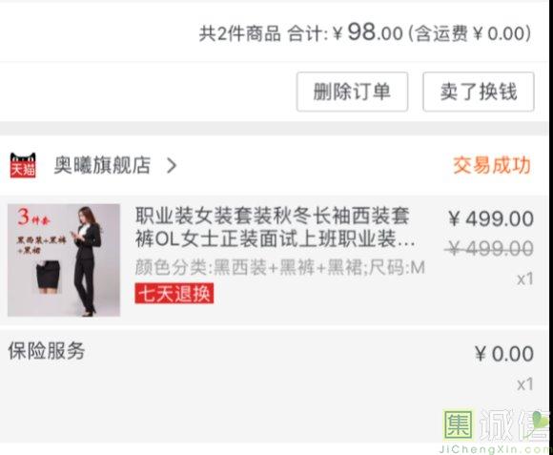Tap the struck-through original ¥499.00 price
The width and height of the screenshot is (553, 455).
(489, 248)
